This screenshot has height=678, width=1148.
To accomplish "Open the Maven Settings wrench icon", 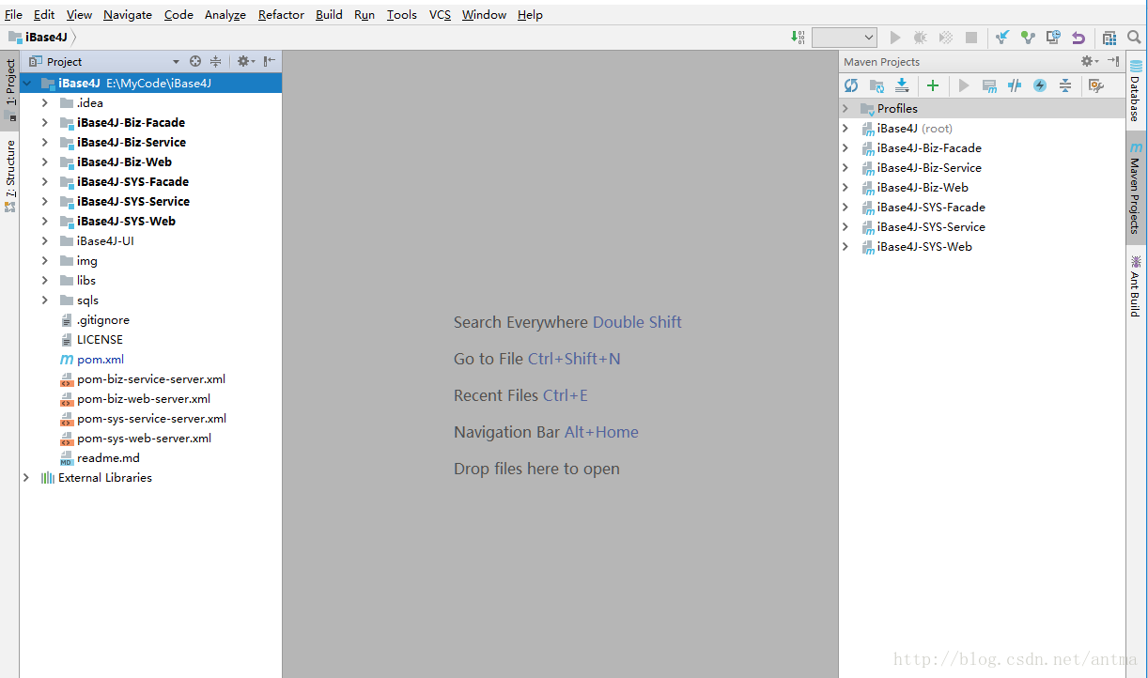I will [1095, 85].
